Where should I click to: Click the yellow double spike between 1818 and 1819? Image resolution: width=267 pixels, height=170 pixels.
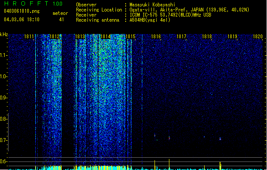(x=220, y=166)
